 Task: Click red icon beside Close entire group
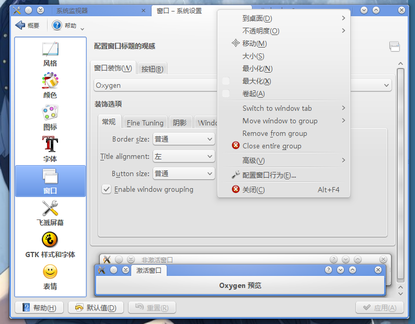(236, 145)
